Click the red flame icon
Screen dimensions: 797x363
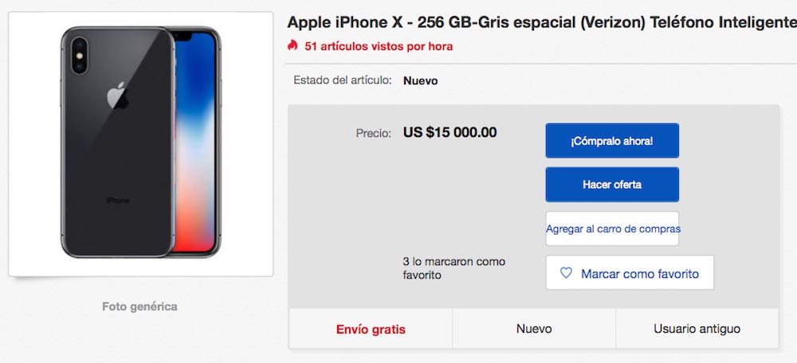click(x=292, y=46)
